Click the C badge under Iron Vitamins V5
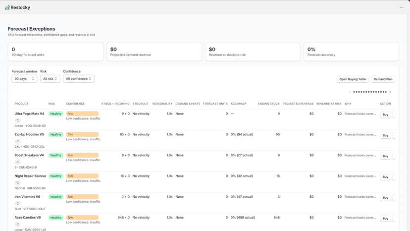Screen dimensions: 410x231 pyautogui.click(x=17, y=204)
